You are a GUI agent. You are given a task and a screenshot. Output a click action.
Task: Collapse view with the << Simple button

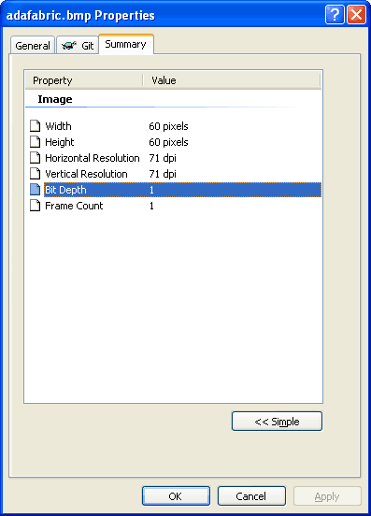pos(277,422)
